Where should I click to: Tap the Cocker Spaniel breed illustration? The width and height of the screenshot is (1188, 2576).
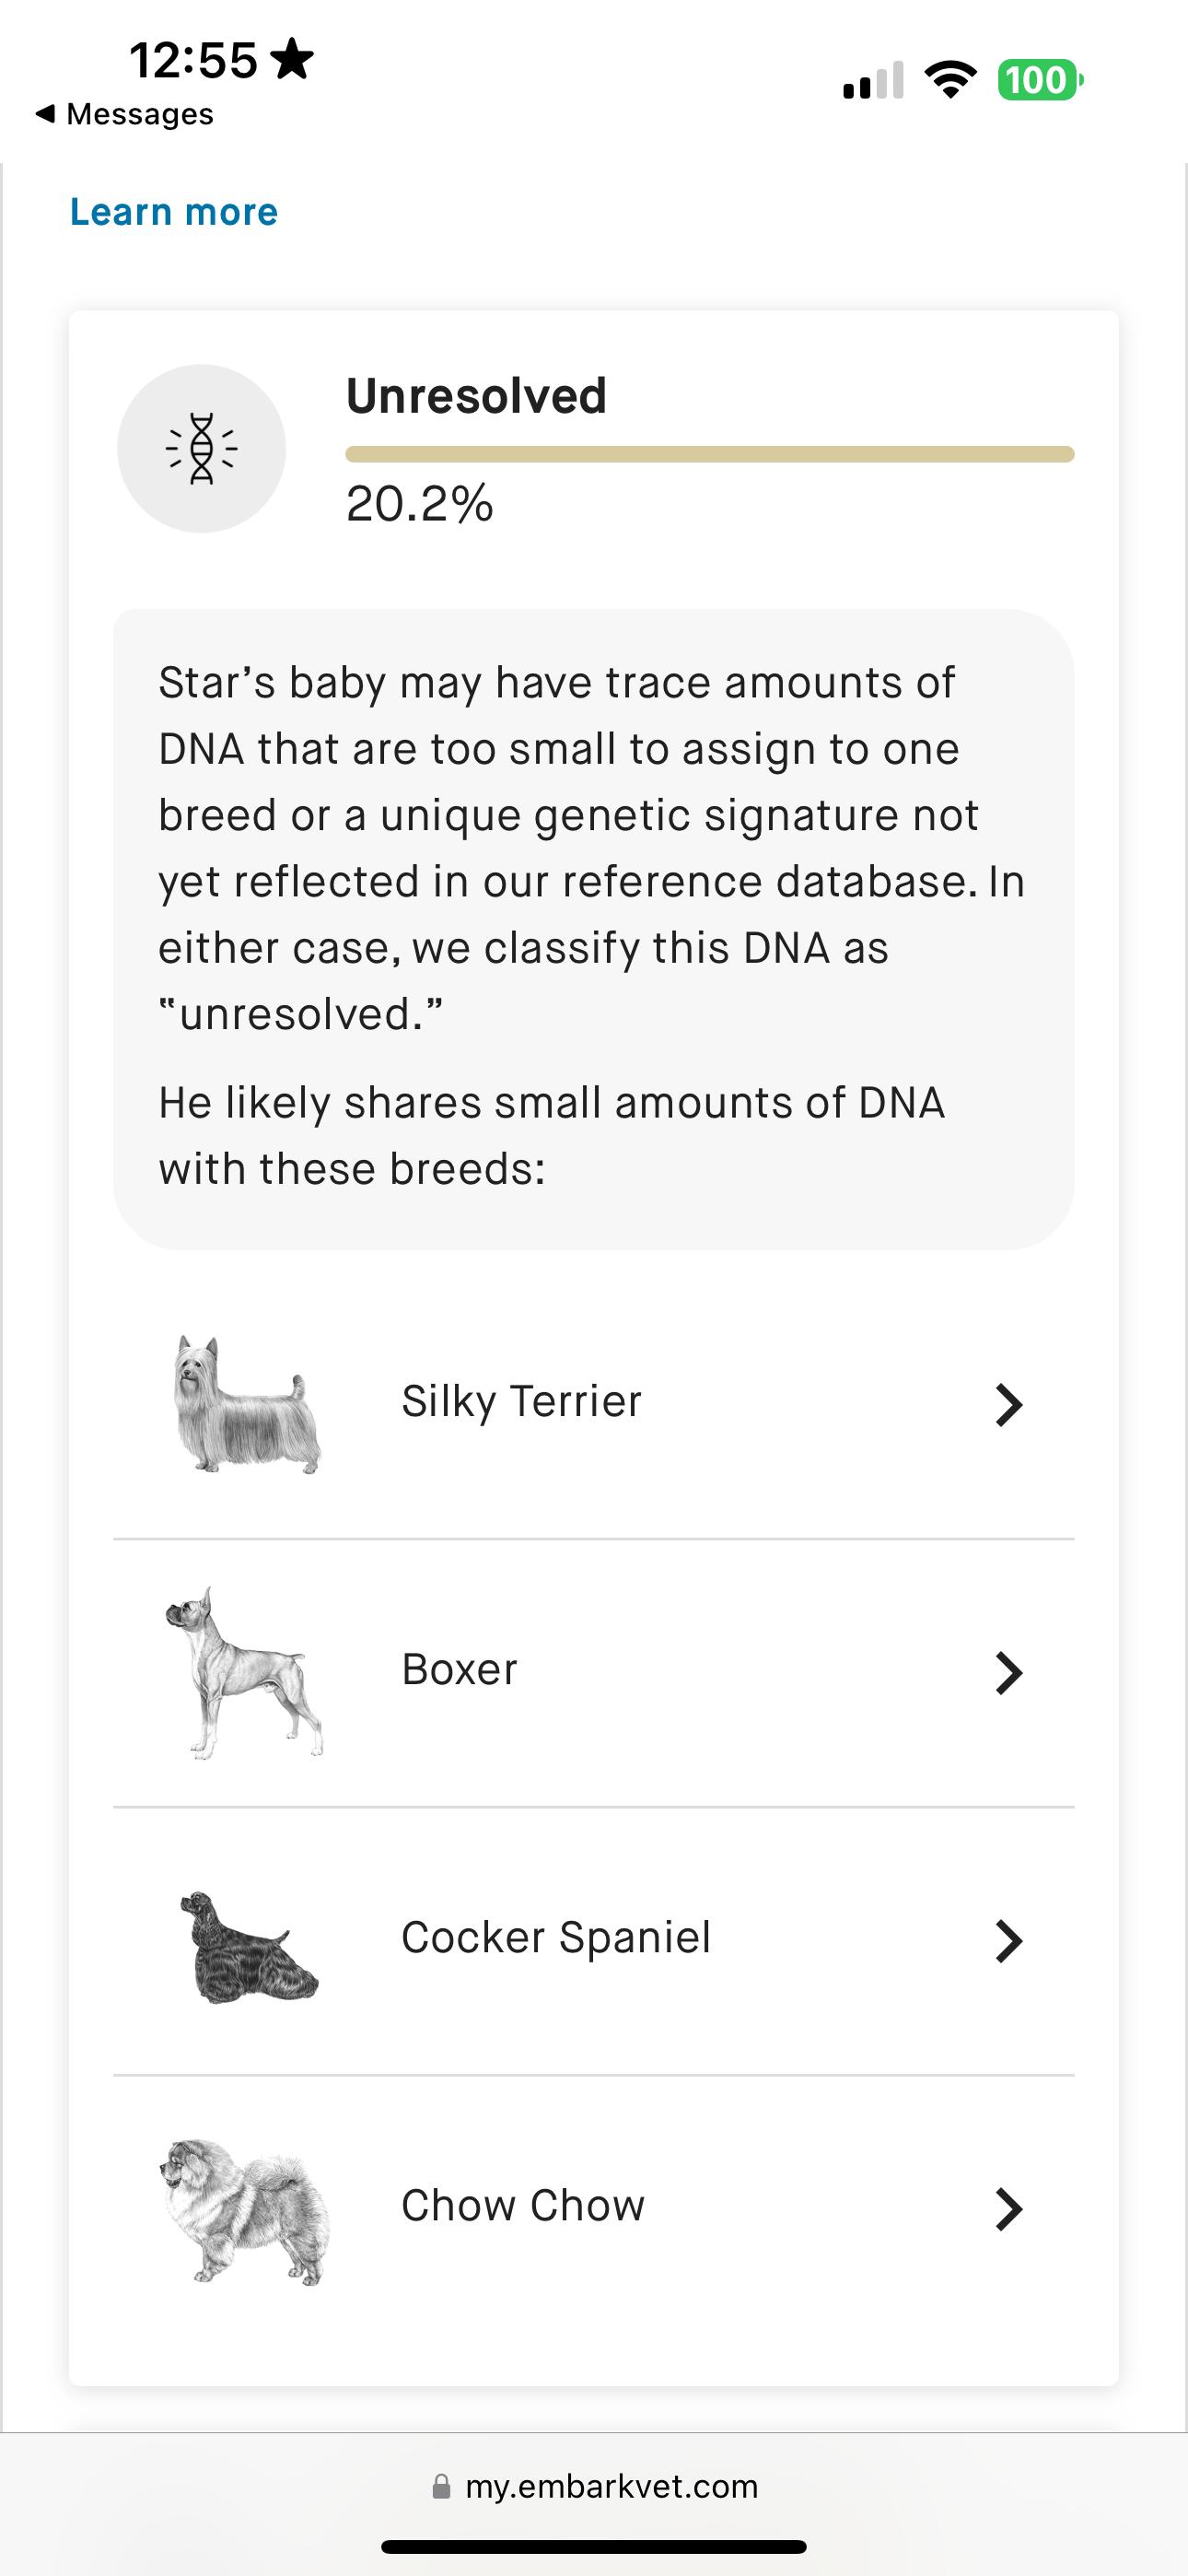pos(248,1946)
